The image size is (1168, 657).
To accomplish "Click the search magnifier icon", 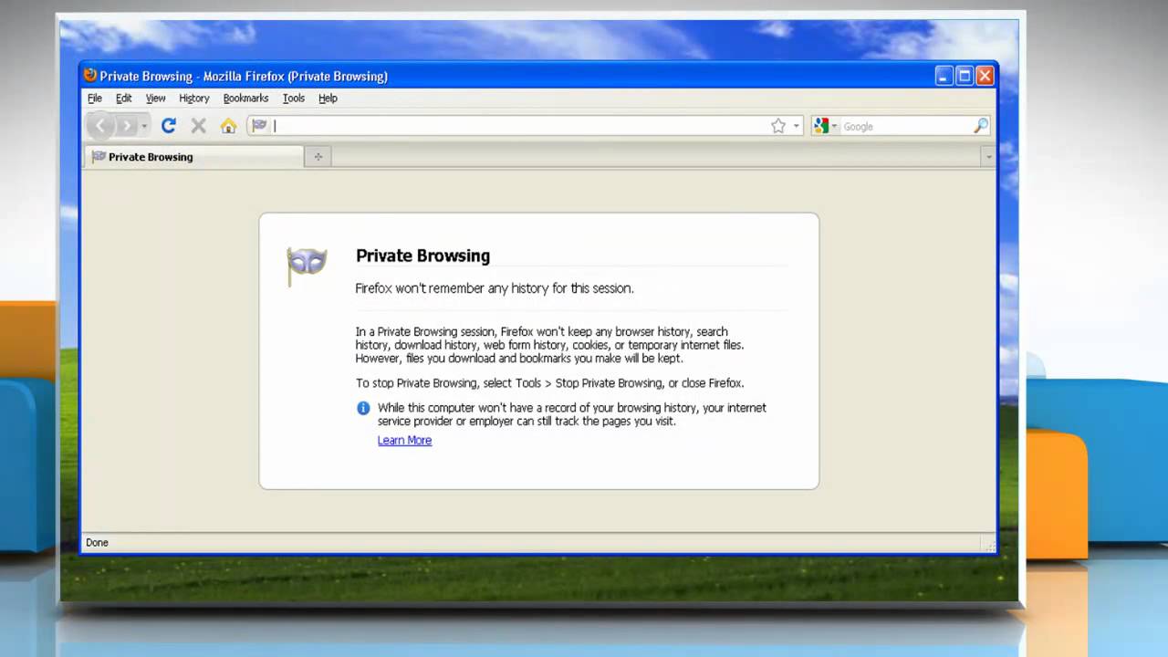I will [981, 126].
